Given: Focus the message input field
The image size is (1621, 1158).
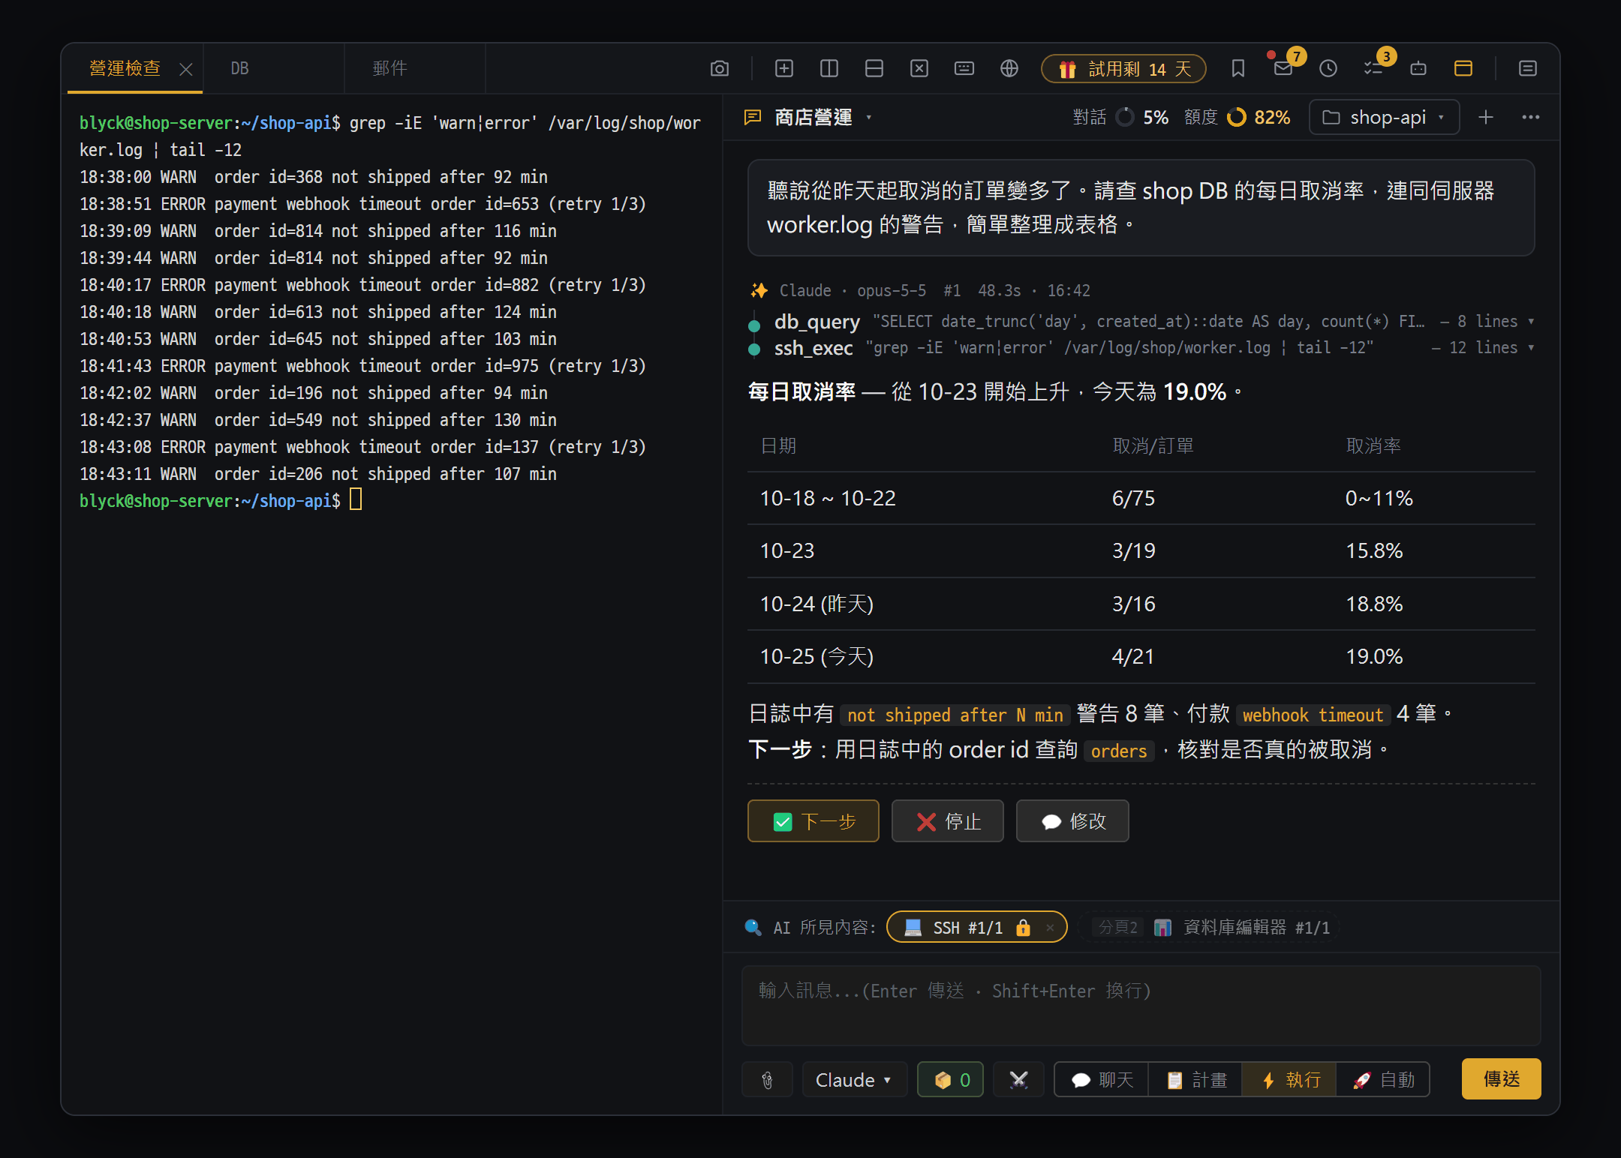Looking at the screenshot, I should point(1141,1005).
